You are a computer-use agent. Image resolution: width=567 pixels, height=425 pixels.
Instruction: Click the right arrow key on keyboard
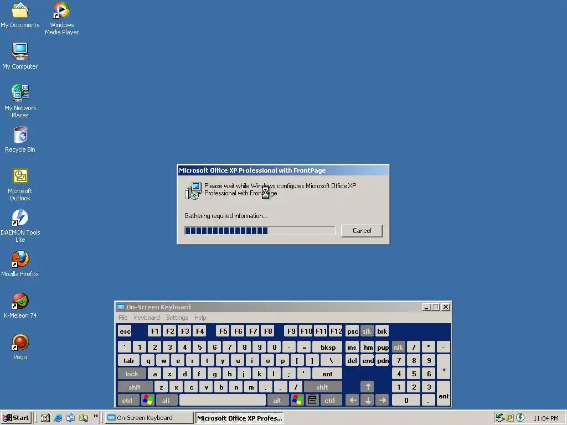[383, 400]
